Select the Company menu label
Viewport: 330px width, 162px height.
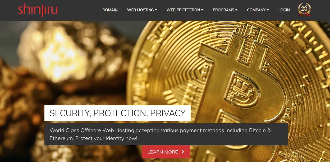(x=256, y=10)
